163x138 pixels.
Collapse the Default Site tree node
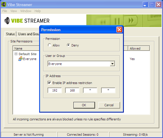16,54
